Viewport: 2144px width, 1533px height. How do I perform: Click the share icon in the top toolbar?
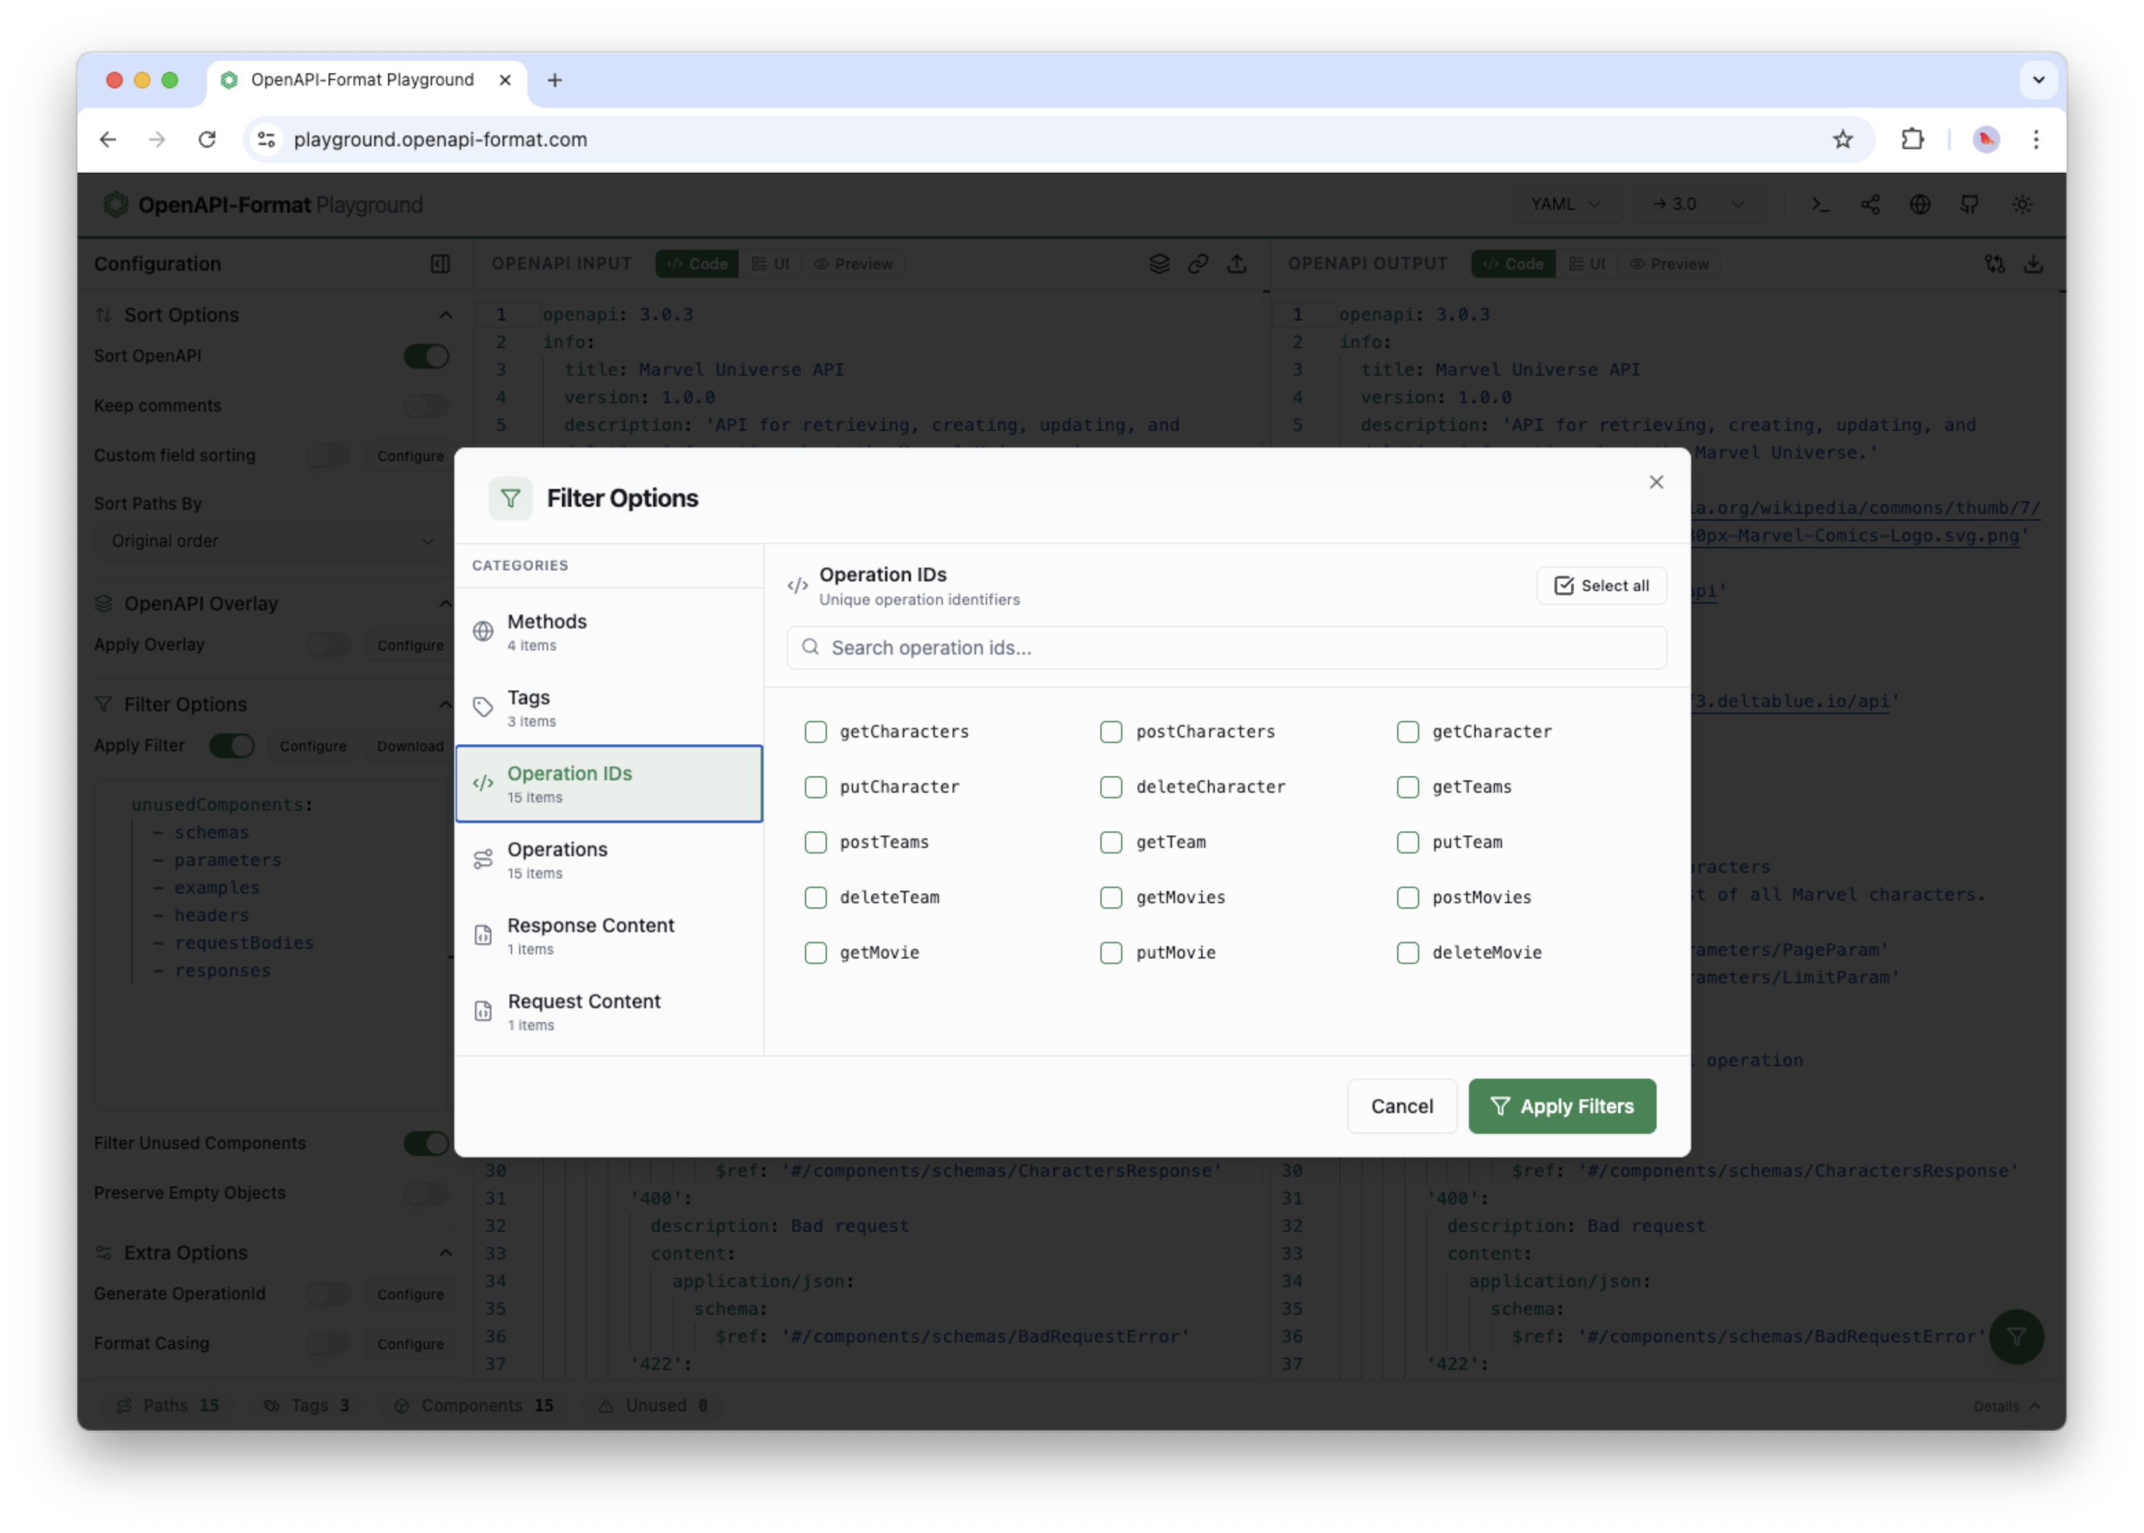point(1871,204)
